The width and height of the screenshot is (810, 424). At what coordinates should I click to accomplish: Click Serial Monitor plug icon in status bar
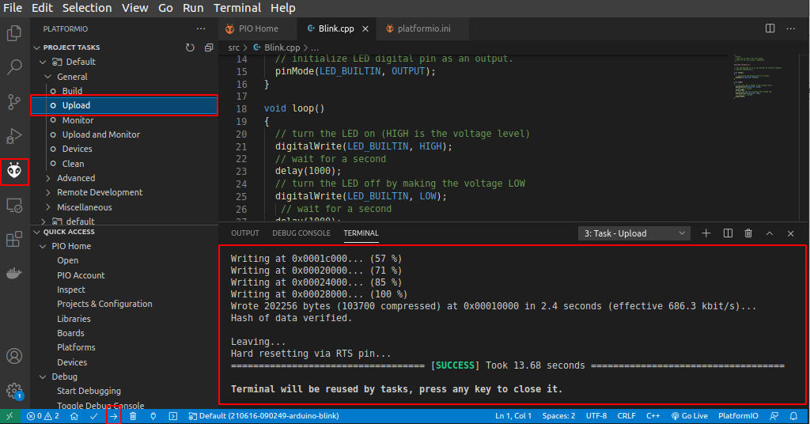[153, 416]
